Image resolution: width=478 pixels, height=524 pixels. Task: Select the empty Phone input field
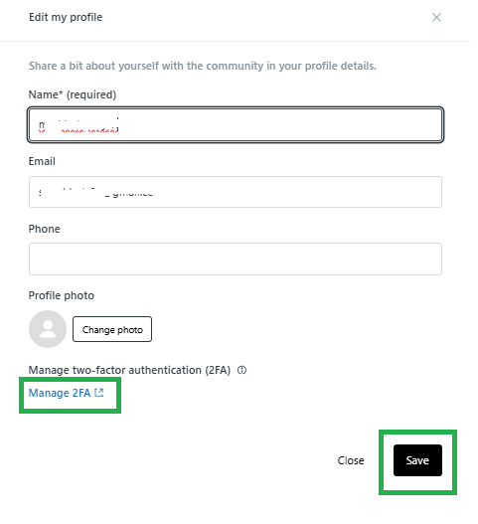point(236,259)
